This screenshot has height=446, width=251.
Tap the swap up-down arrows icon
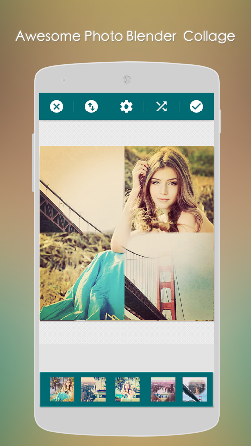coord(91,107)
